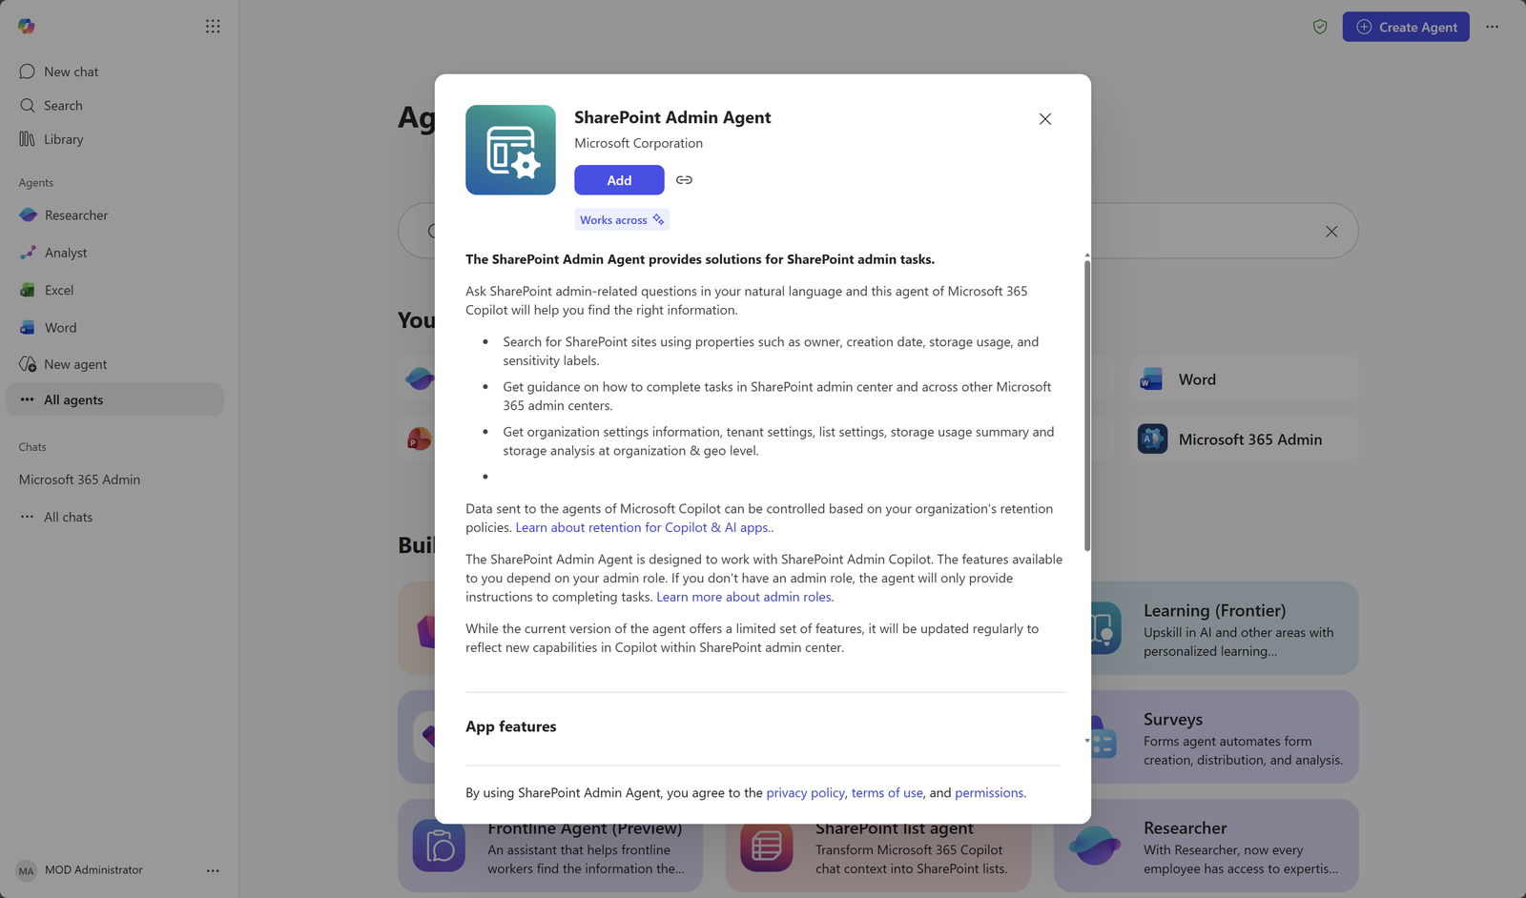Viewport: 1526px width, 898px height.
Task: Select the Researcher agent in sidebar
Action: point(114,215)
